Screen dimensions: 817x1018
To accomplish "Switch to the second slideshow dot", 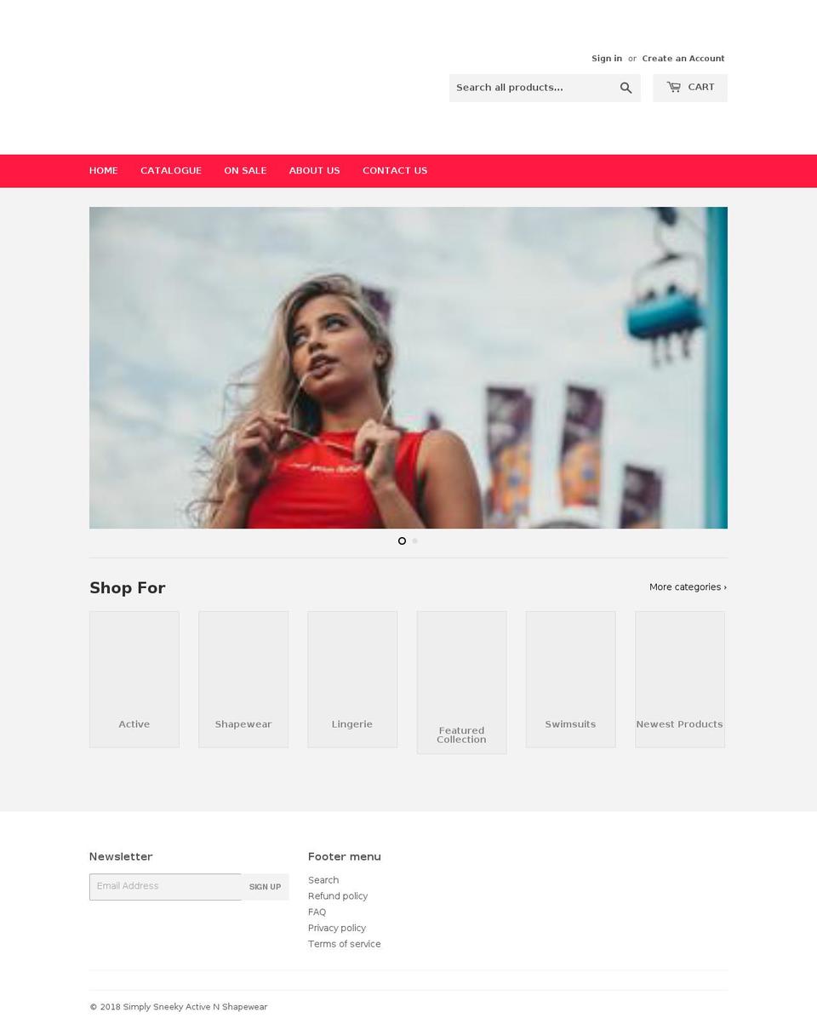I will (x=415, y=540).
